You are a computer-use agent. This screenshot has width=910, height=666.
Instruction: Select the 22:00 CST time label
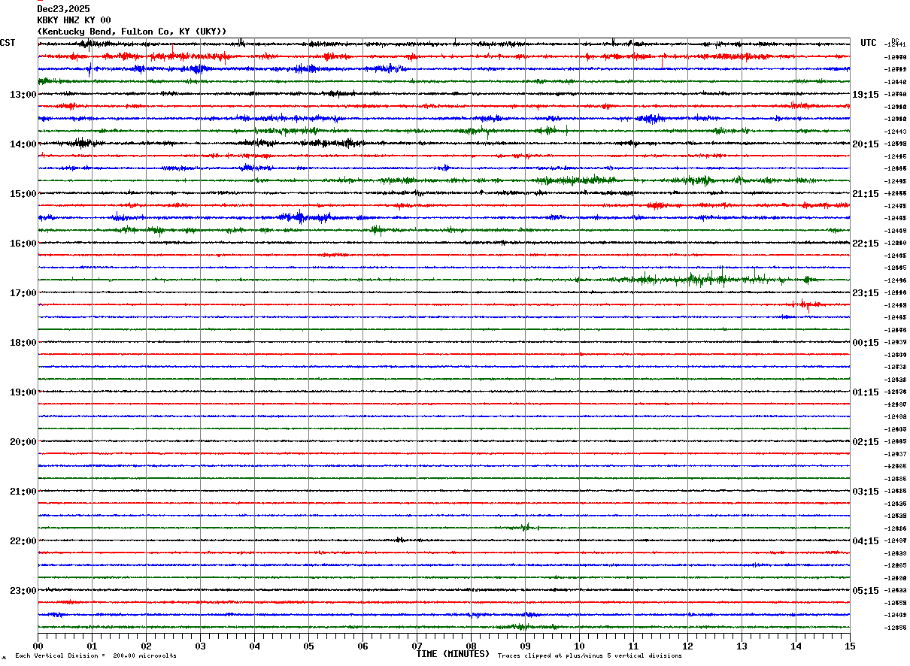point(23,541)
